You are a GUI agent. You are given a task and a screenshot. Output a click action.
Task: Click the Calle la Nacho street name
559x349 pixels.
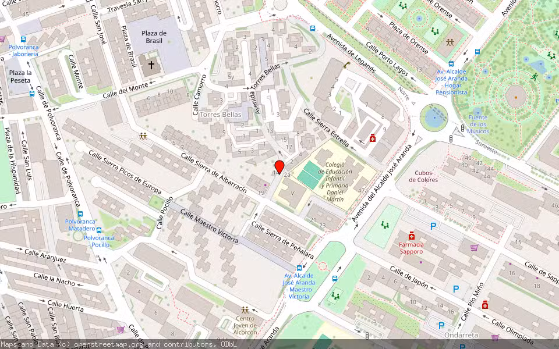coord(54,280)
